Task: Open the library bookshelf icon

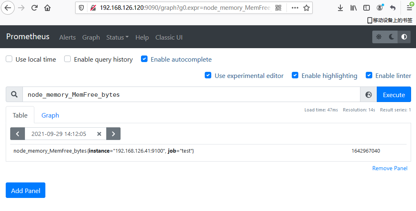Action: 353,8
